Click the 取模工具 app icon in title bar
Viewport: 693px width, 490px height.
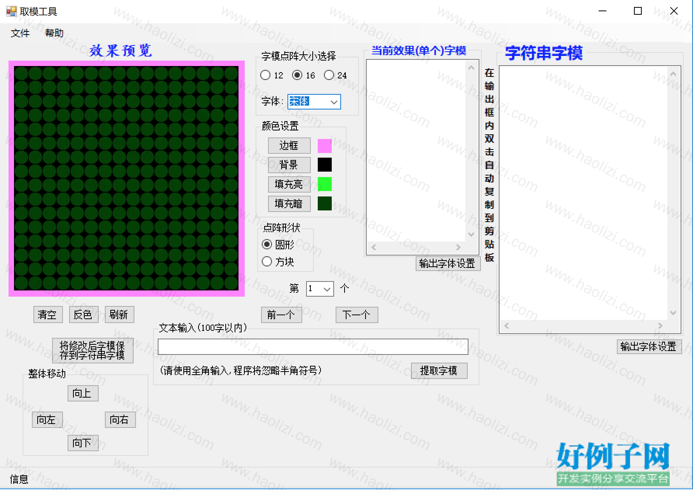coord(11,11)
